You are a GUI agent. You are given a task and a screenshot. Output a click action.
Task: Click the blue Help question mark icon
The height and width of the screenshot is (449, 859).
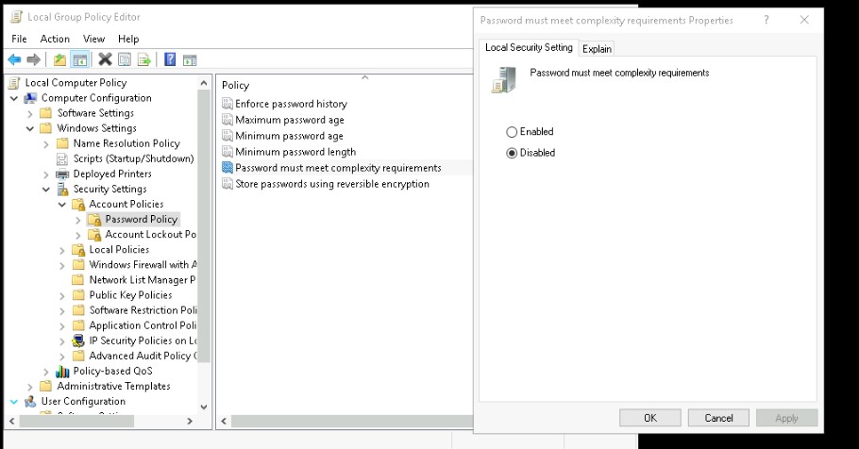tap(170, 59)
